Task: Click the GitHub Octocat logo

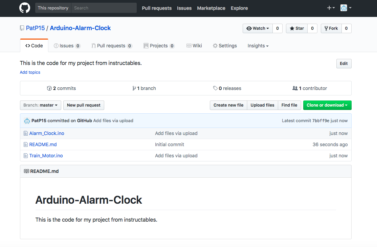Action: pos(25,8)
